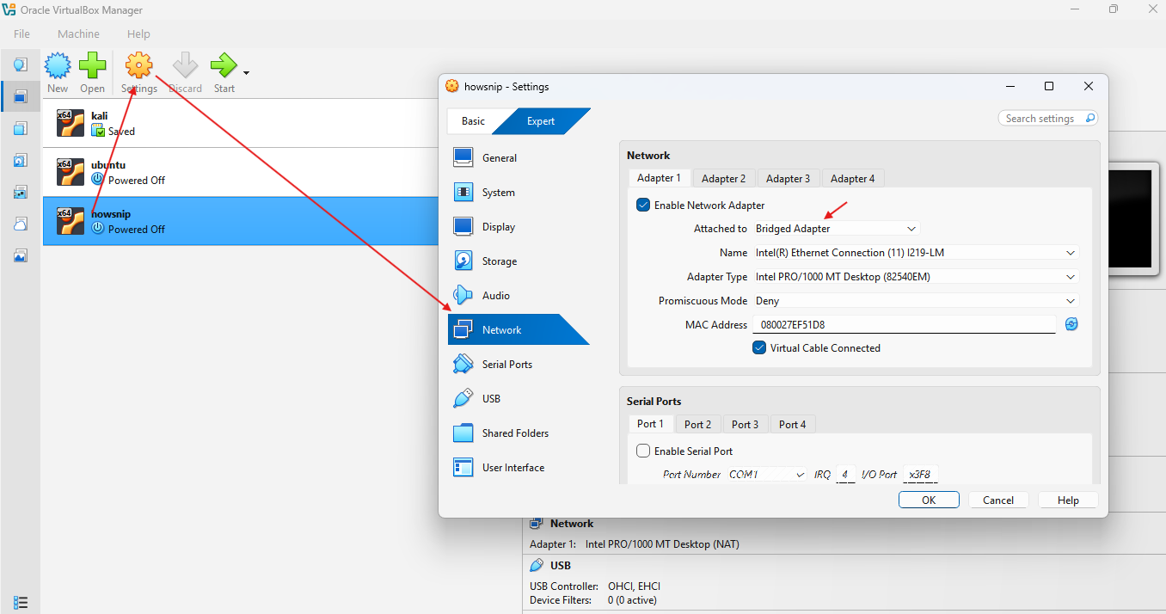Image resolution: width=1166 pixels, height=614 pixels.
Task: Open the Extensions tool in the sidebar
Action: pyautogui.click(x=21, y=128)
